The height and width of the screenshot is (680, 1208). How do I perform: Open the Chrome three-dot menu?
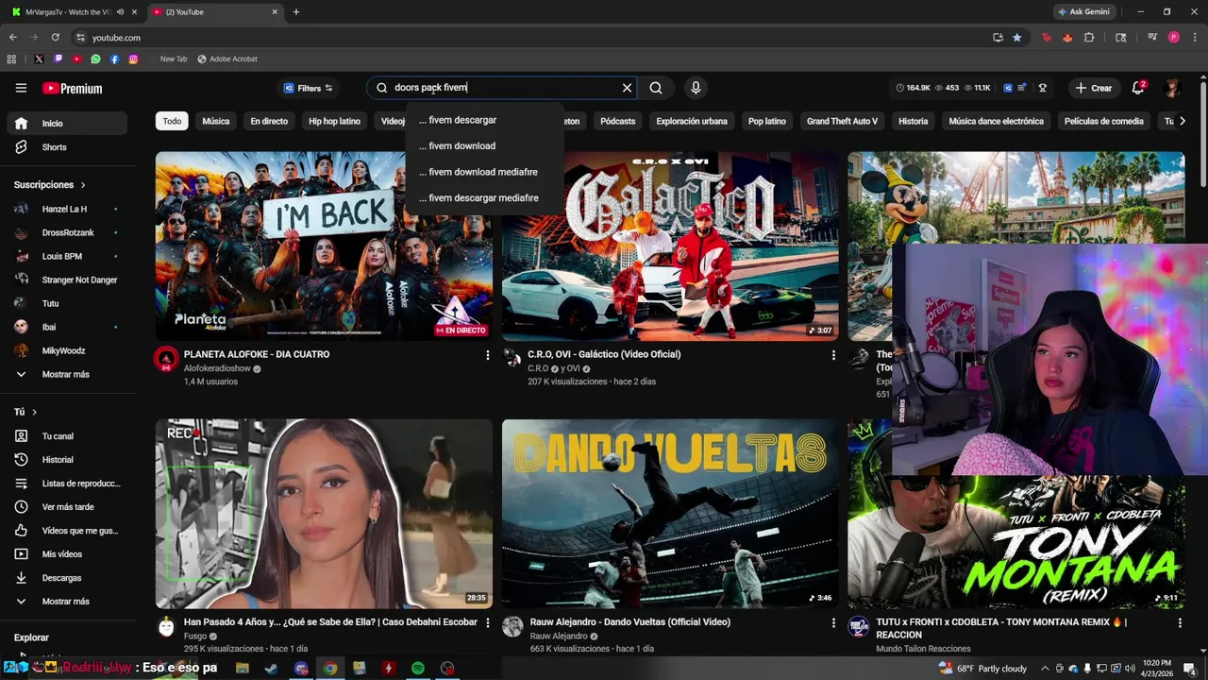coord(1194,38)
